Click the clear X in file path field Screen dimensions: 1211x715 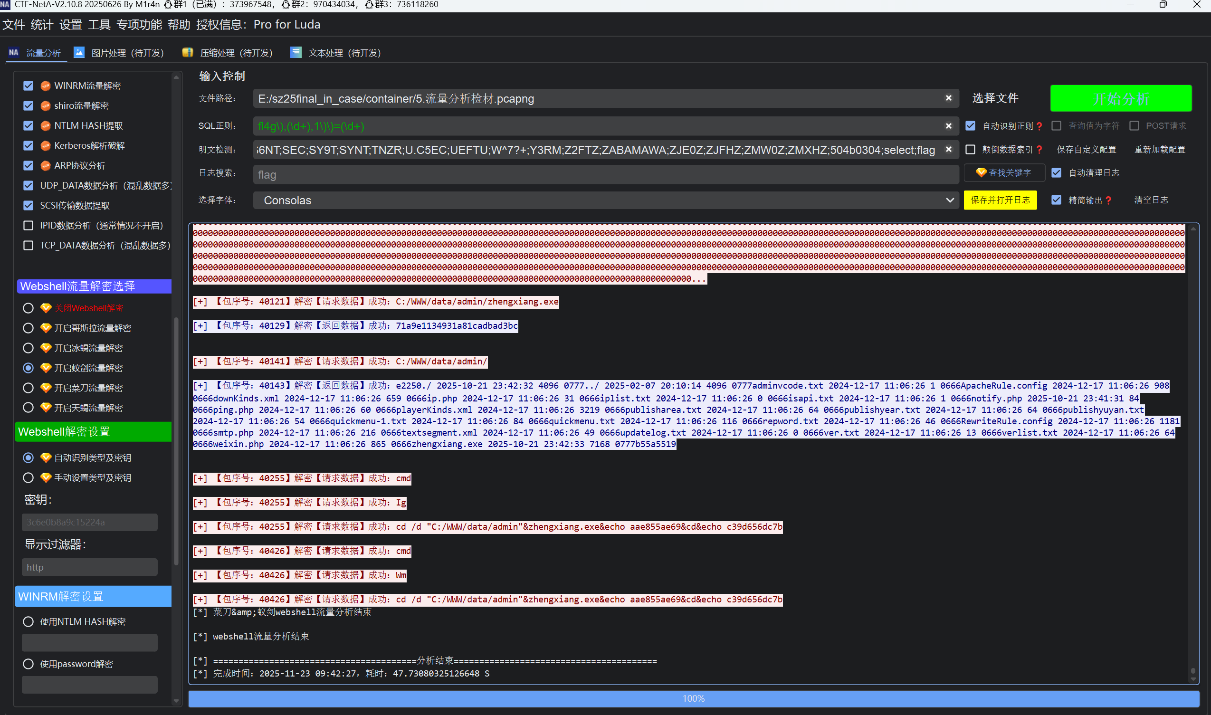(x=948, y=98)
